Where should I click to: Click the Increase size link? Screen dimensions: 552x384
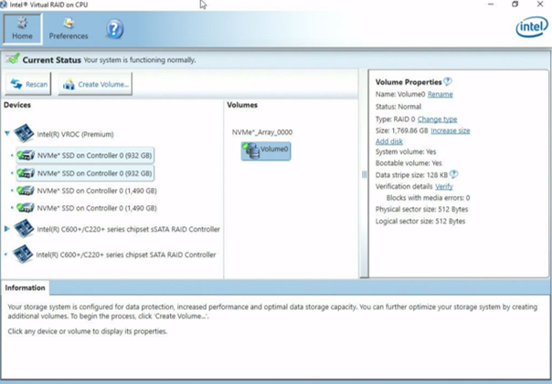pos(451,130)
